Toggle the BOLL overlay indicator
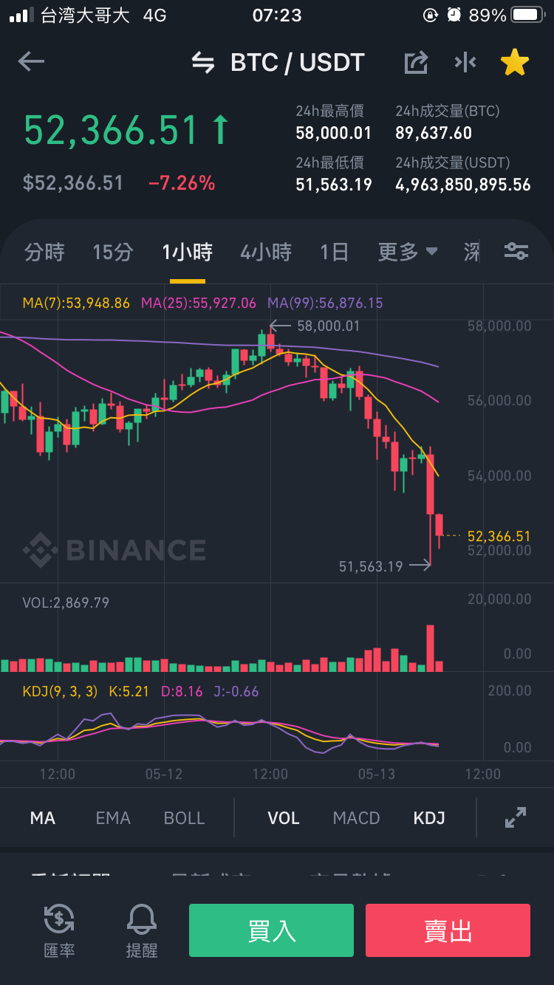 184,818
